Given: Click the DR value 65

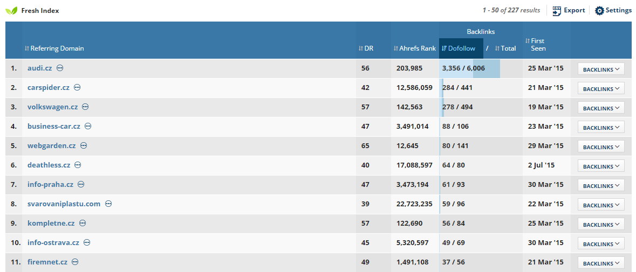Looking at the screenshot, I should tap(365, 146).
